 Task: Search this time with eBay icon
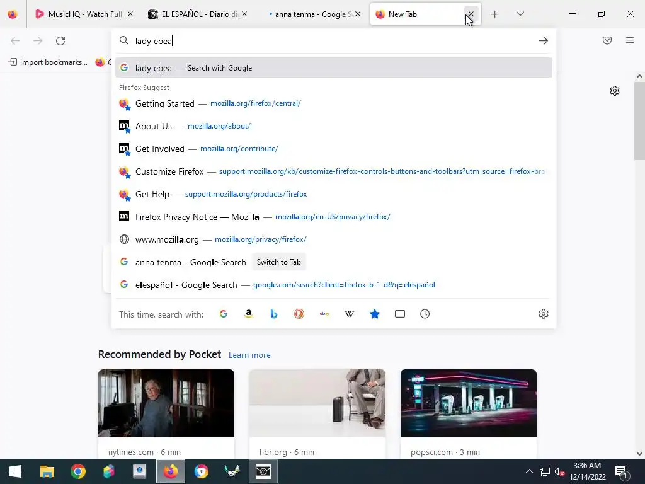(x=324, y=314)
